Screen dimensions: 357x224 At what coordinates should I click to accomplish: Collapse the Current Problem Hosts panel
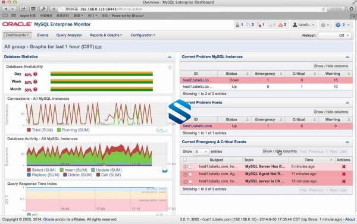click(347, 103)
